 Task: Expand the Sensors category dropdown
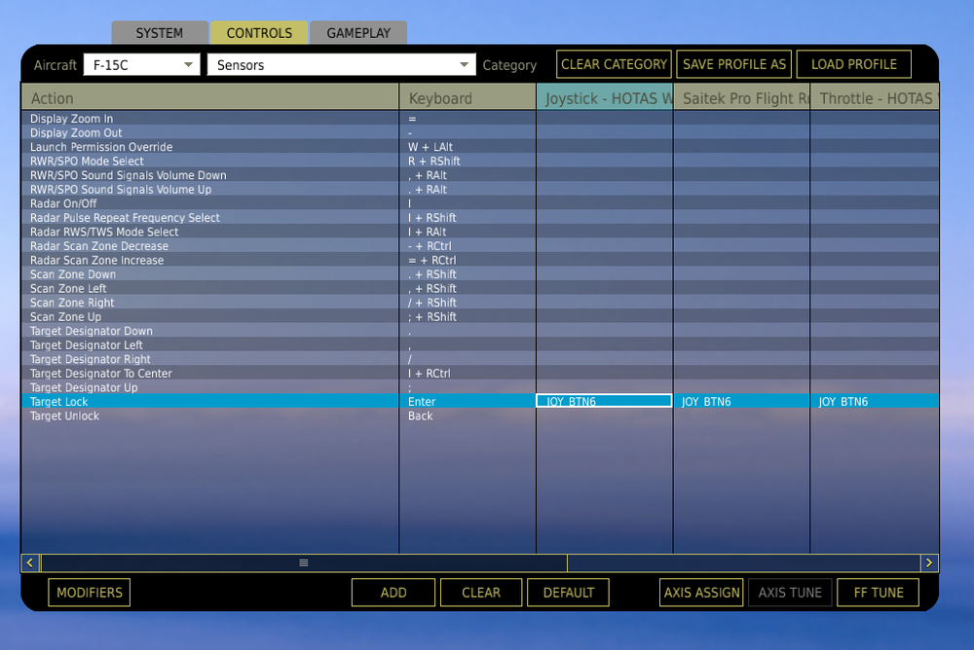click(341, 64)
